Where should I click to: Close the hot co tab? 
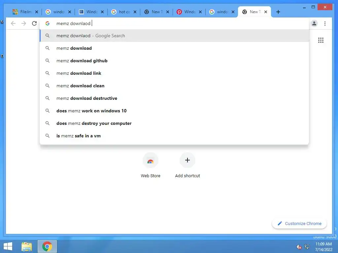click(135, 12)
